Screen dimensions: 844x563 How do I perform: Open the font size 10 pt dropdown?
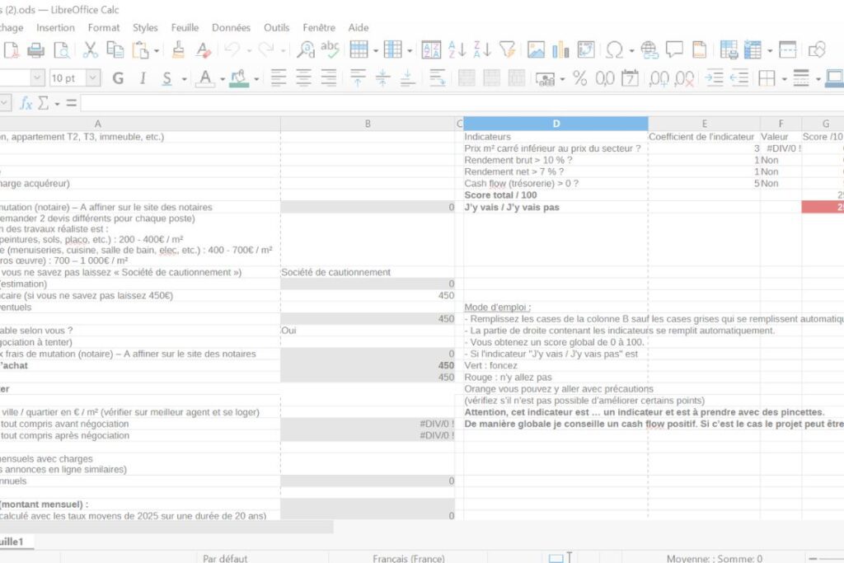(93, 78)
